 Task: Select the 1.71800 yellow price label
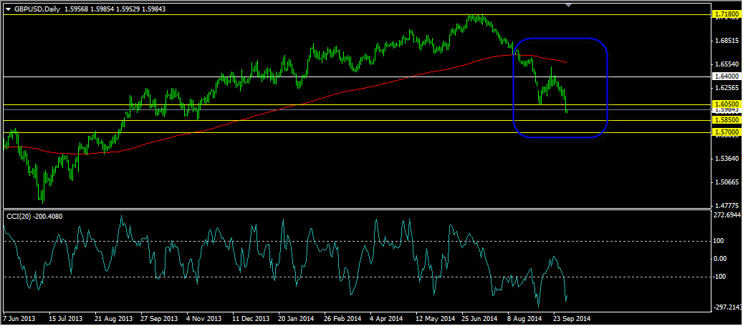pyautogui.click(x=727, y=15)
